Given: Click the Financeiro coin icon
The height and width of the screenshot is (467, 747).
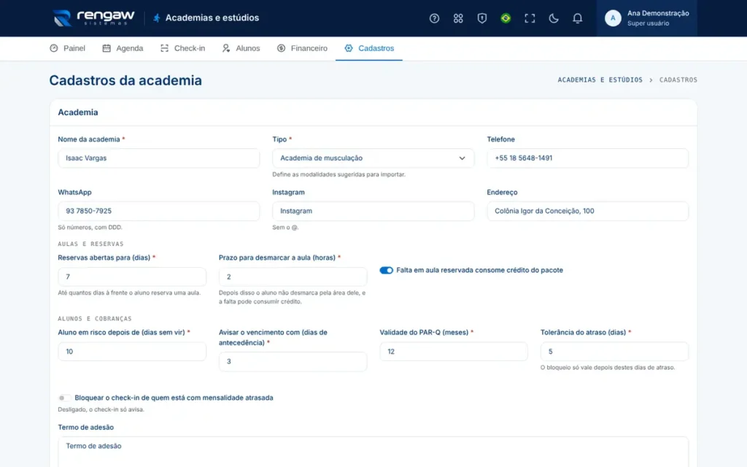Looking at the screenshot, I should [281, 48].
